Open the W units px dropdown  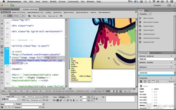coord(90,97)
